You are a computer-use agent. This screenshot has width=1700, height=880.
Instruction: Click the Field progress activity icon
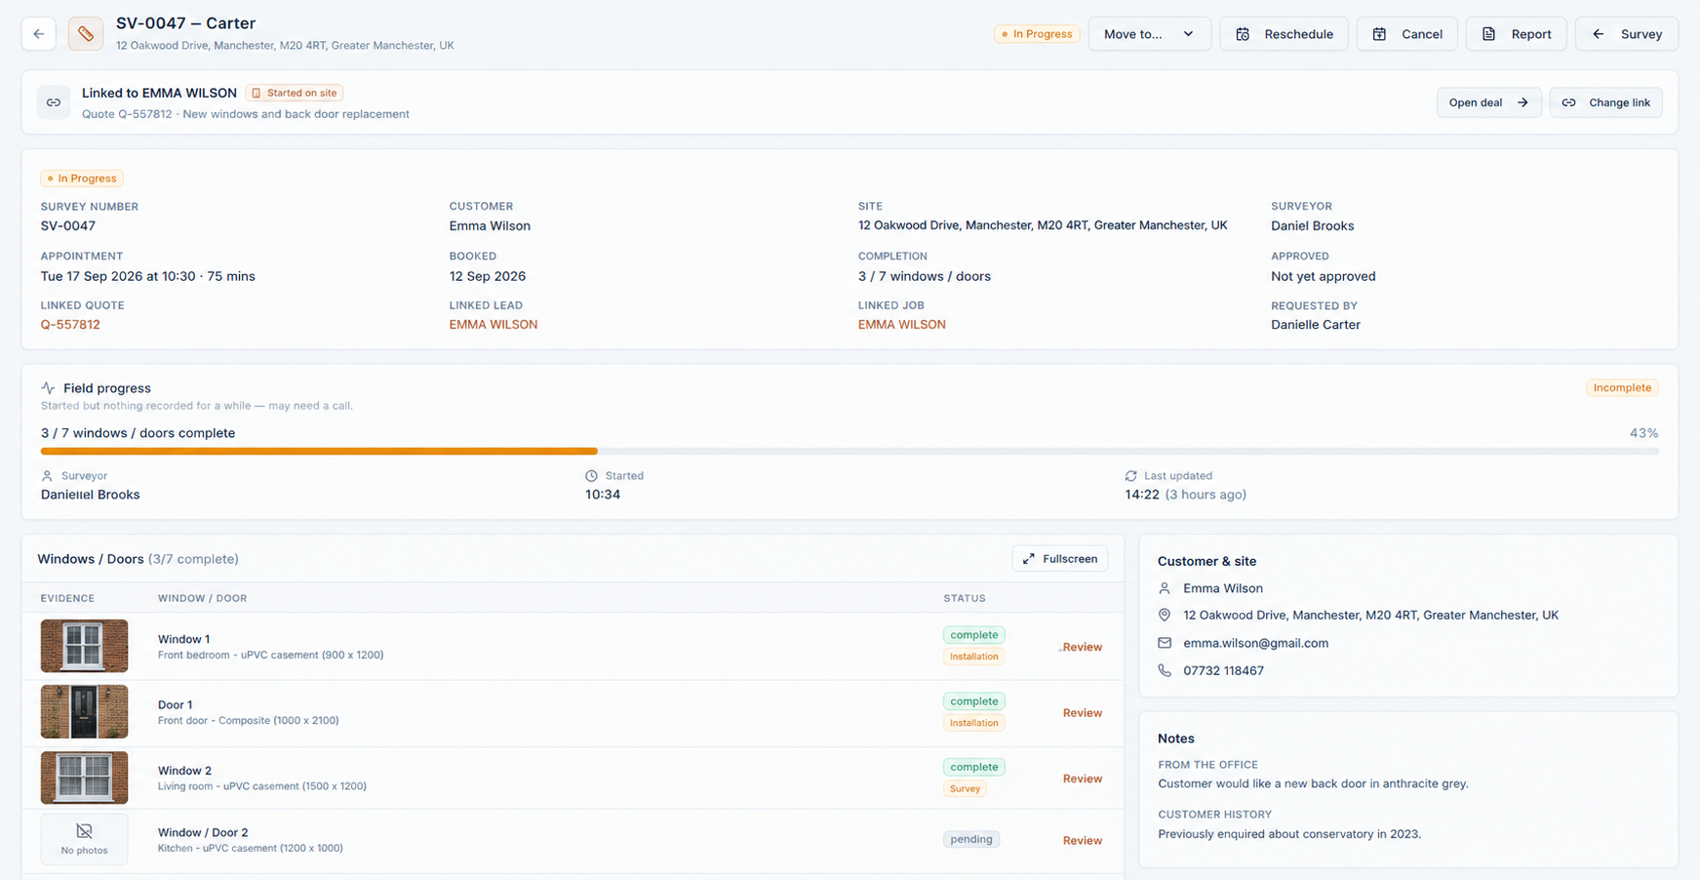pyautogui.click(x=48, y=388)
